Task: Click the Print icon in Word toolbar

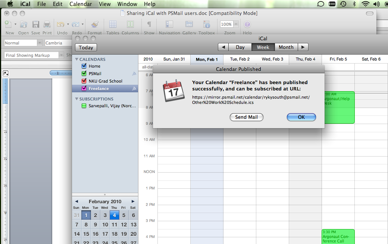Action: point(47,24)
